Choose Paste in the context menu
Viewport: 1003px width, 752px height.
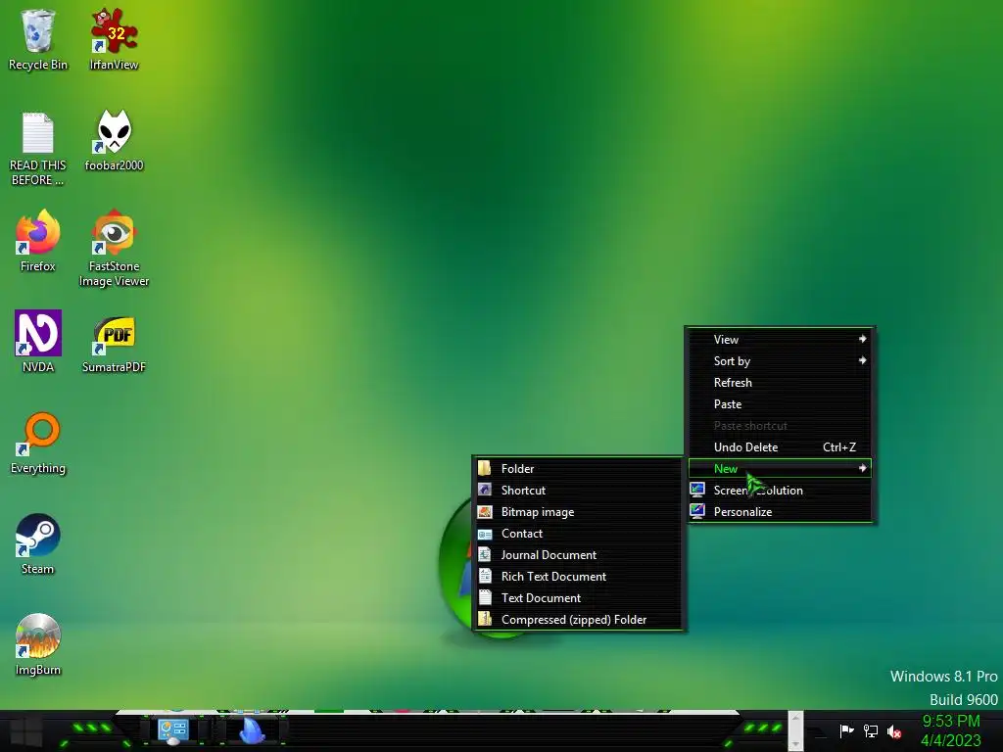tap(780, 404)
